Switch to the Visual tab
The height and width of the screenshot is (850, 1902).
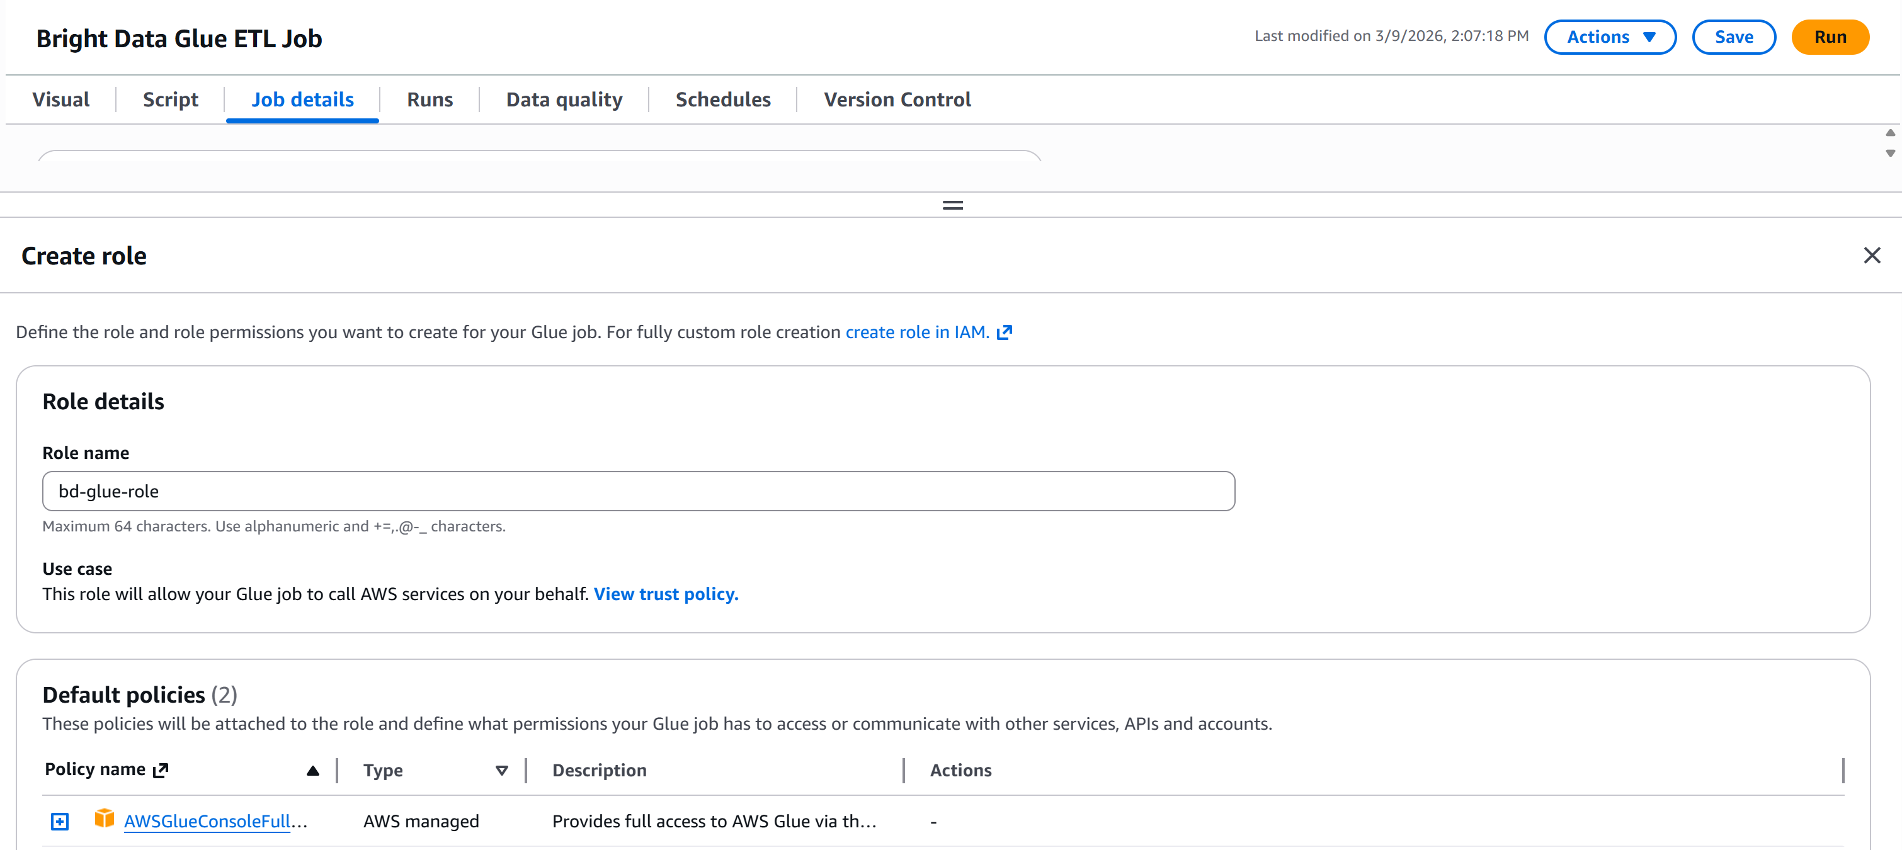click(x=60, y=99)
